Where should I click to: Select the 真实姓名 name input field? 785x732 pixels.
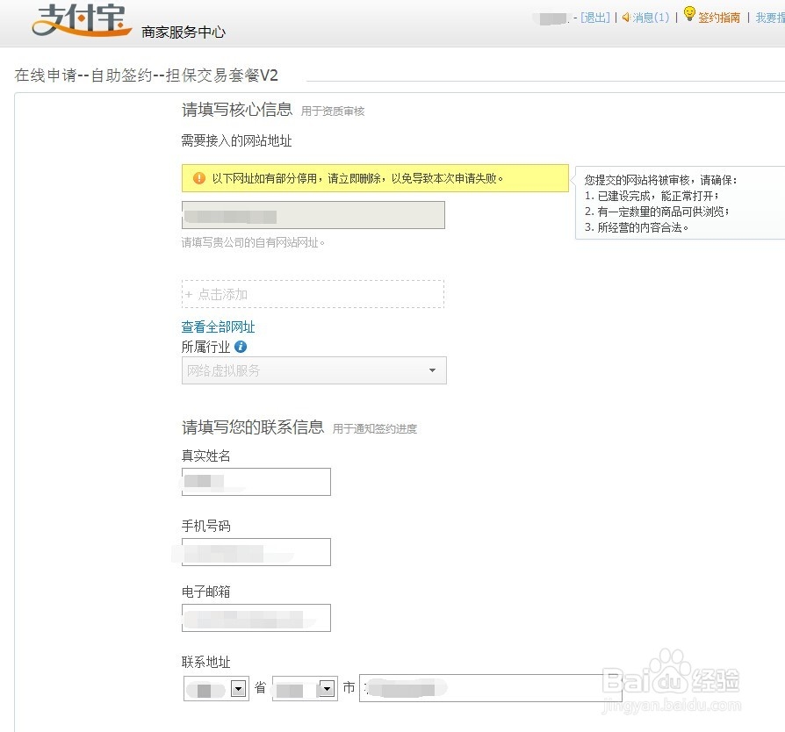tap(256, 482)
